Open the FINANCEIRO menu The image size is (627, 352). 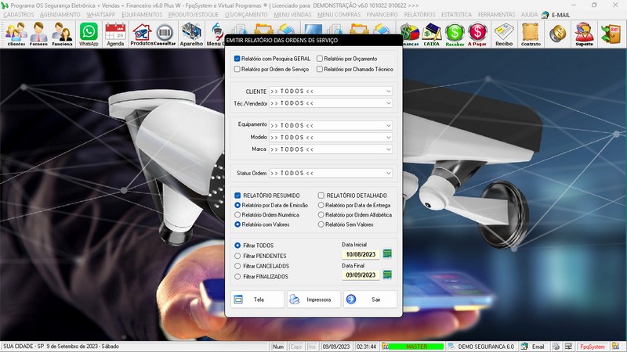click(x=382, y=15)
